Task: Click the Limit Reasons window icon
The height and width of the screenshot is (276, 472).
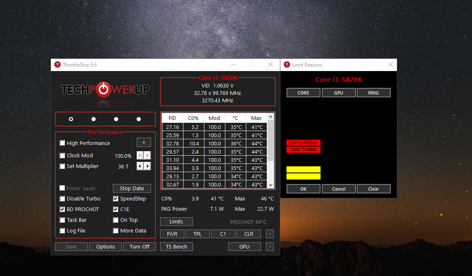Action: coord(287,65)
